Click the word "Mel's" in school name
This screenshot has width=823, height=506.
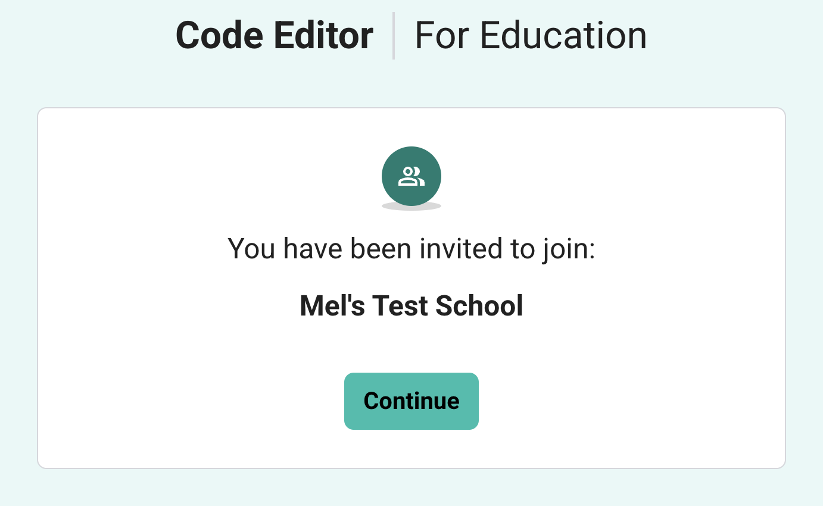pos(332,306)
